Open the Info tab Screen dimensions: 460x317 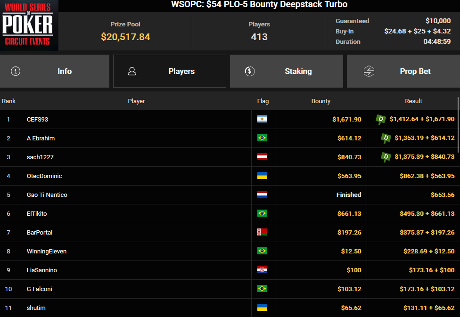tap(55, 71)
